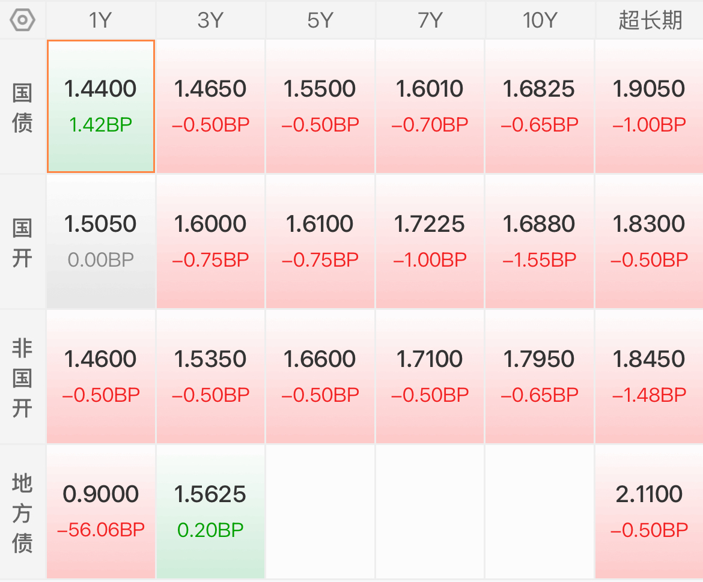The width and height of the screenshot is (703, 582).
Task: Select the 1Y column header
Action: point(101,20)
